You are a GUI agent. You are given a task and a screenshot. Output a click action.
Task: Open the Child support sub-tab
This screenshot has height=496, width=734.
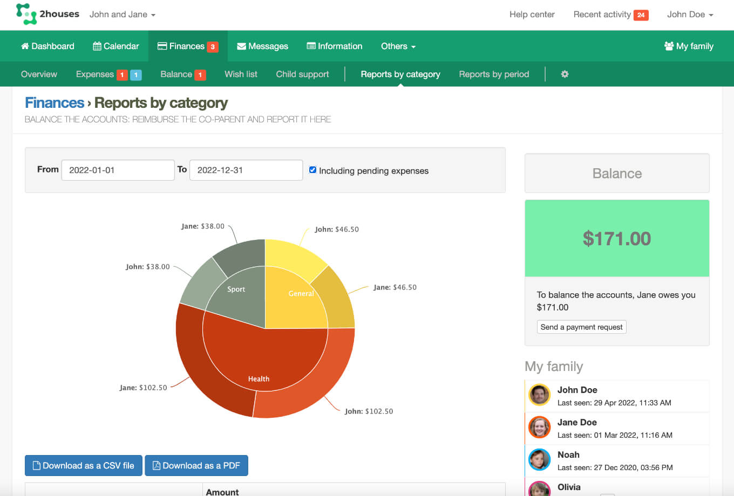302,74
